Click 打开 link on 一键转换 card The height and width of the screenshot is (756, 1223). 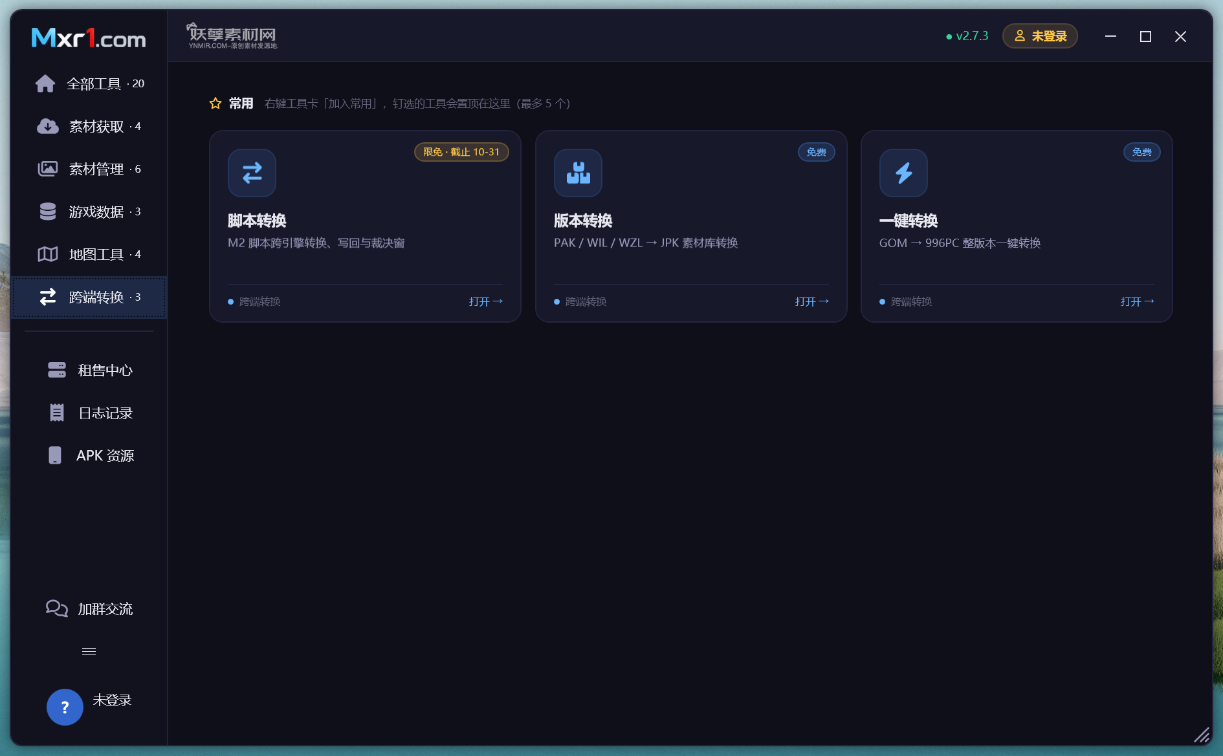click(x=1138, y=301)
